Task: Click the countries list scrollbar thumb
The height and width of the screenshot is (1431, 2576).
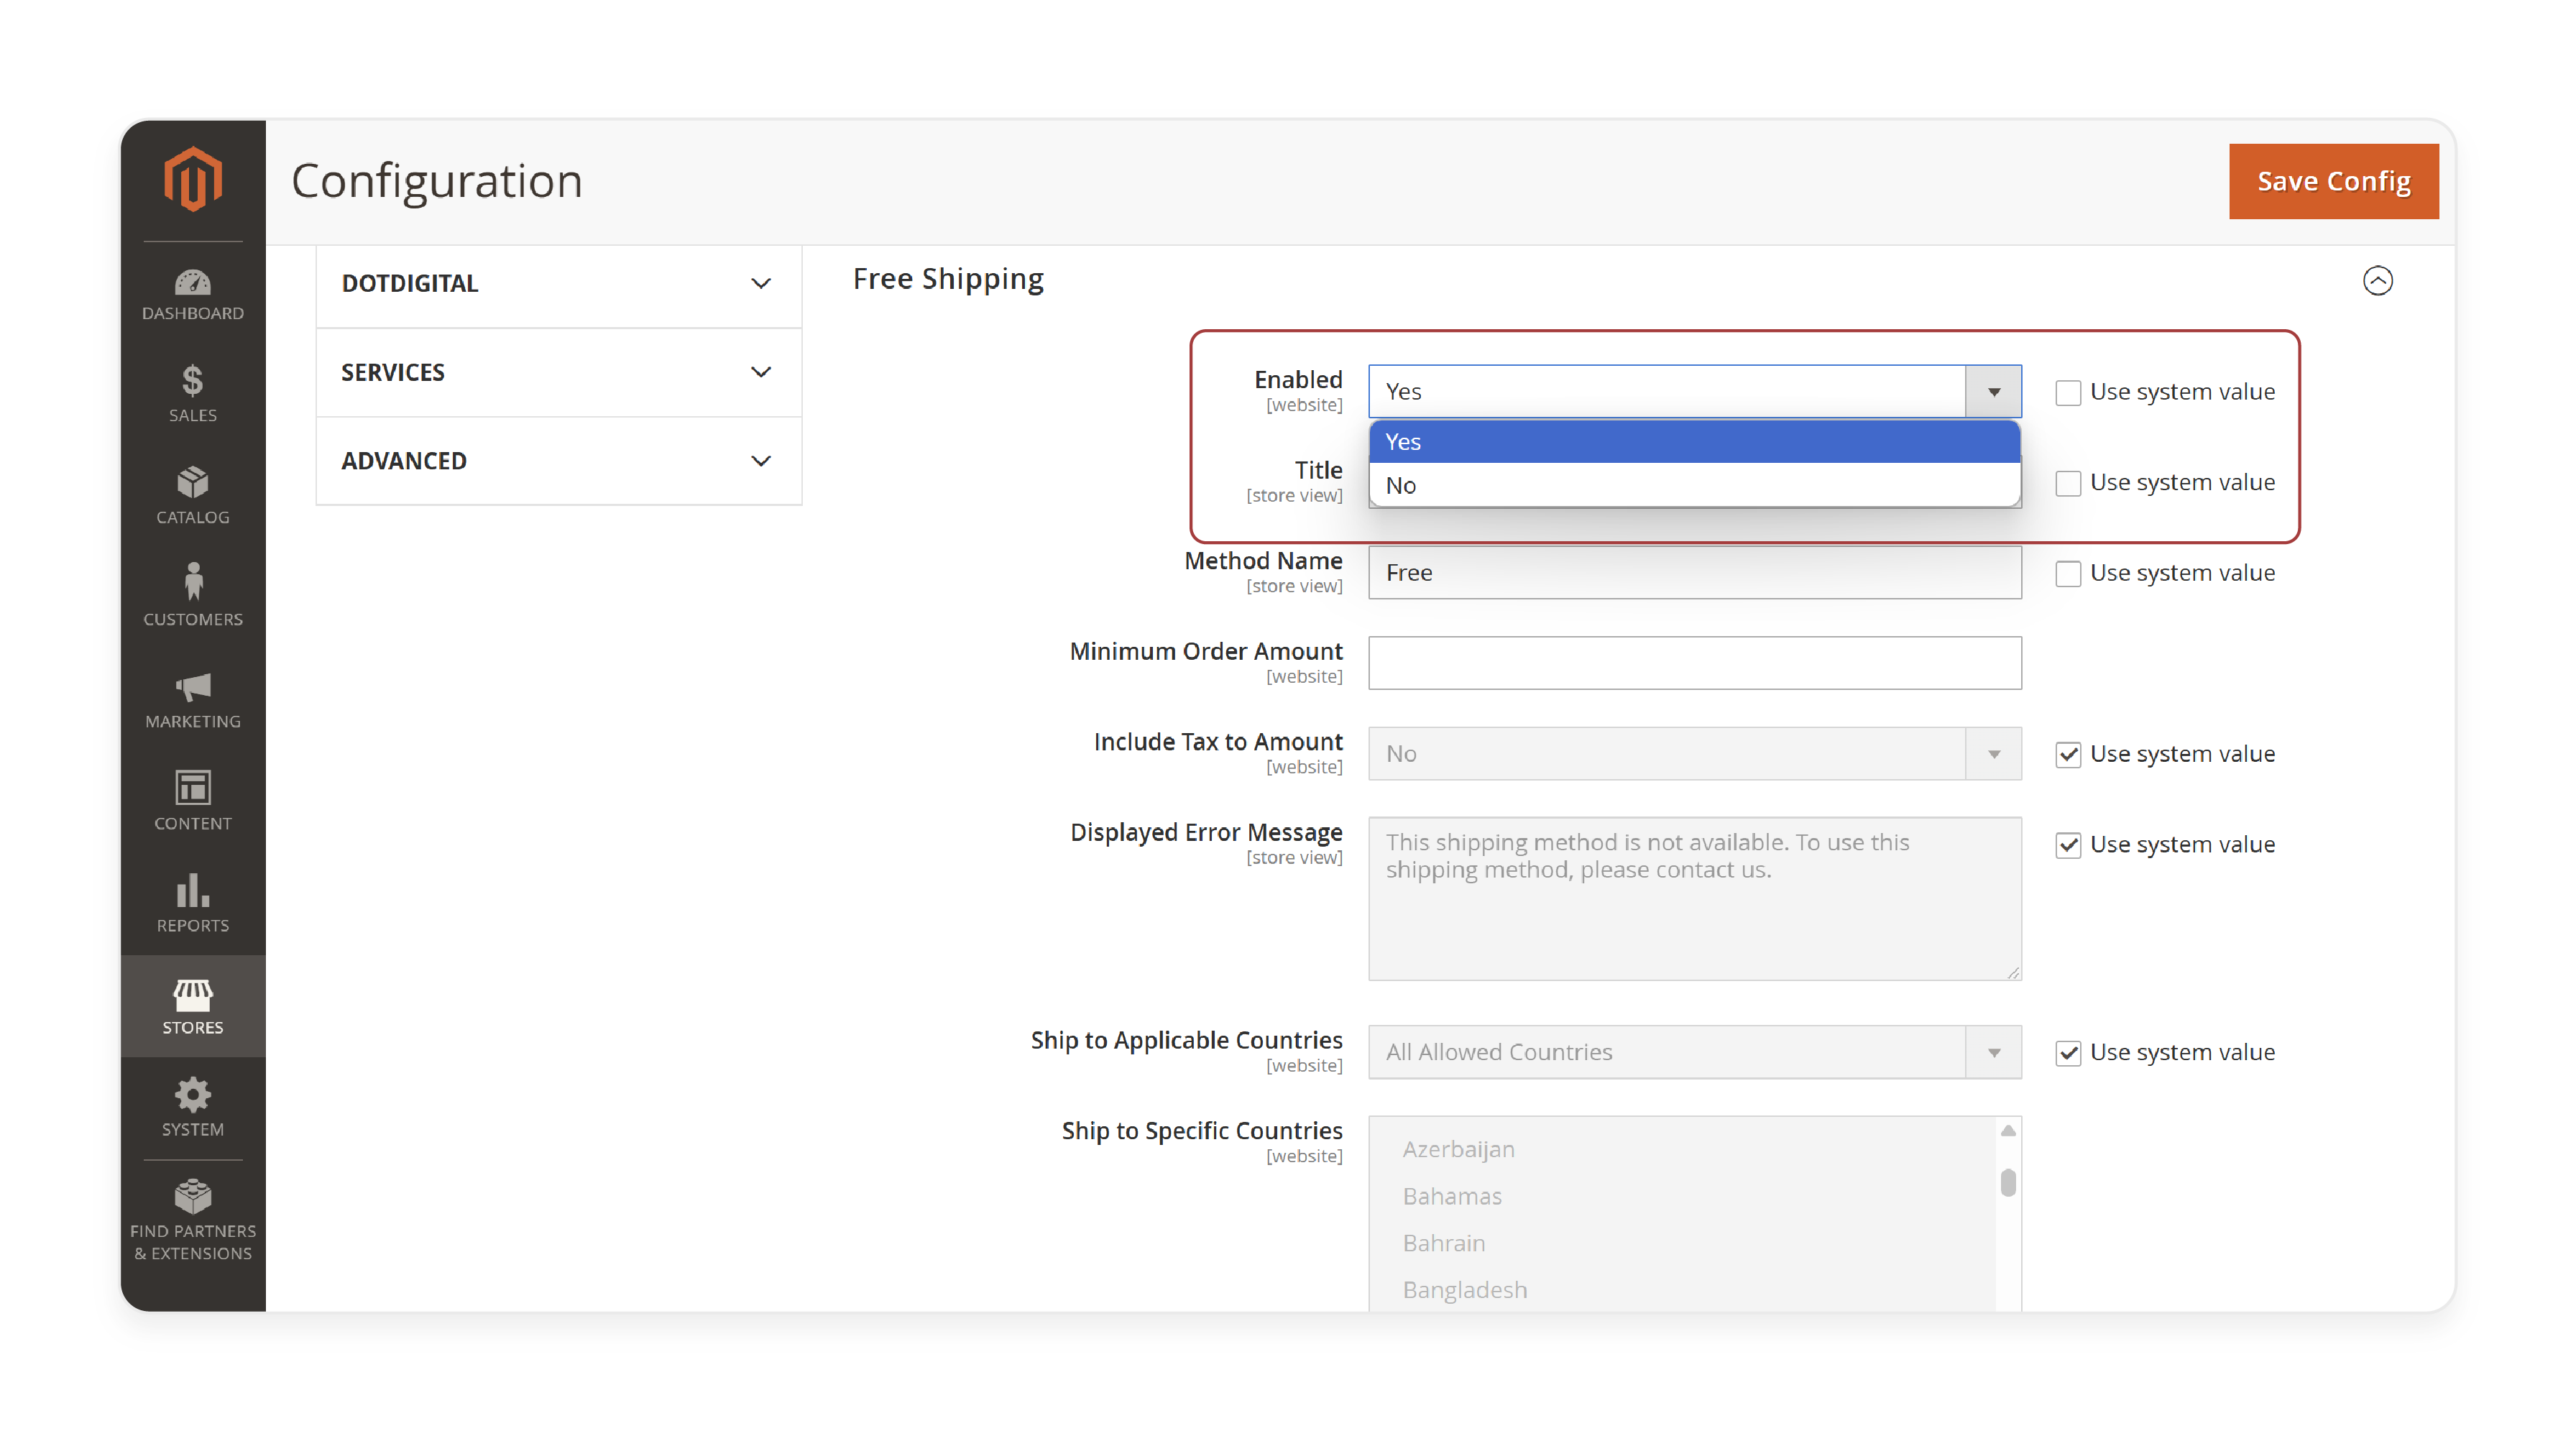Action: (x=2007, y=1182)
